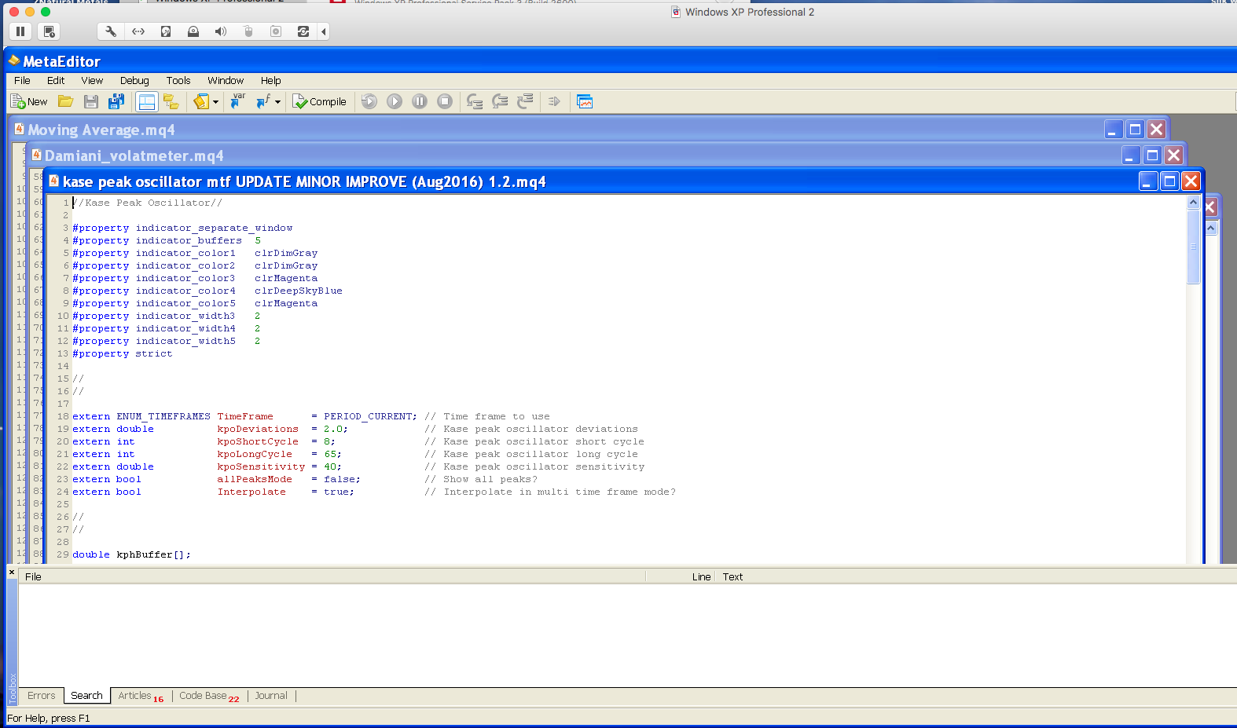The image size is (1237, 728).
Task: Toggle the Navigator panel icon
Action: 171,101
